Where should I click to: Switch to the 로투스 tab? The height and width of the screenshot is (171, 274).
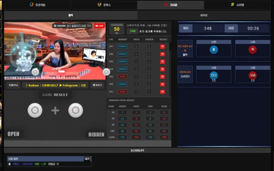coord(104,5)
